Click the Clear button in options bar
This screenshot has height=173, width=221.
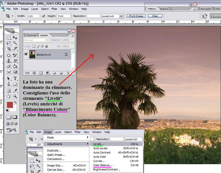coord(155,16)
